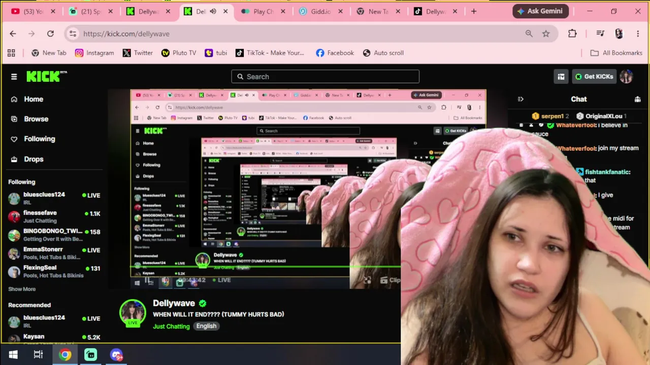Screen dimensions: 650x365
Task: Click the fishtankfanatic username in chat
Action: point(606,172)
